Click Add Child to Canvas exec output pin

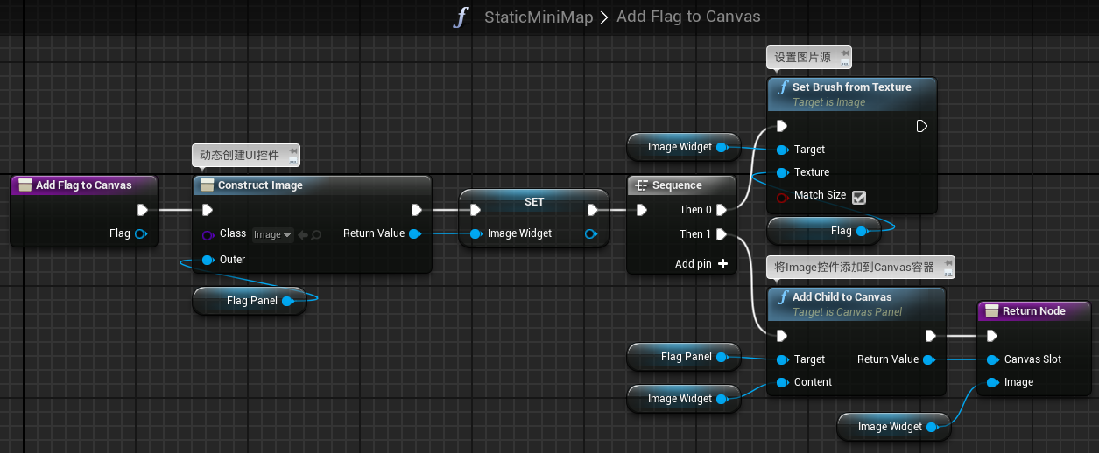[932, 336]
